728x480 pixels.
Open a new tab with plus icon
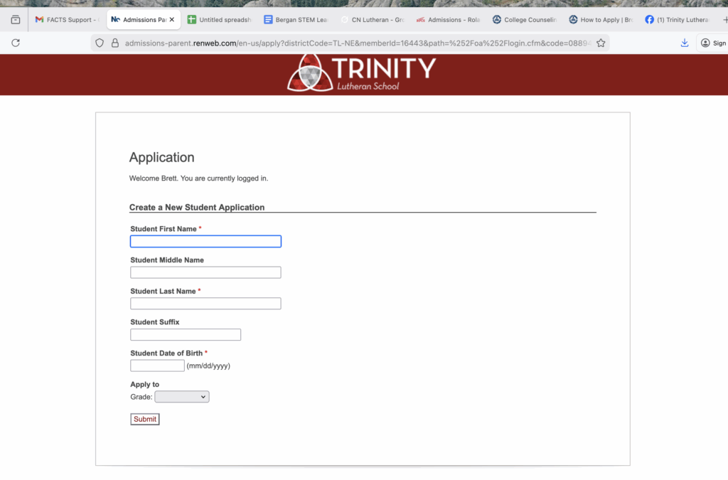coord(724,20)
